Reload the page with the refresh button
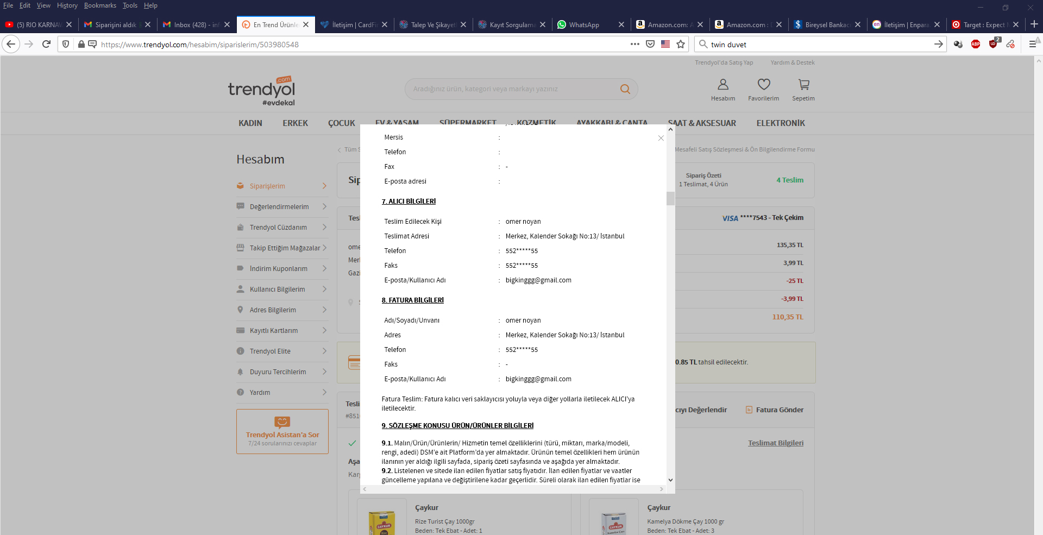This screenshot has width=1043, height=535. tap(46, 45)
